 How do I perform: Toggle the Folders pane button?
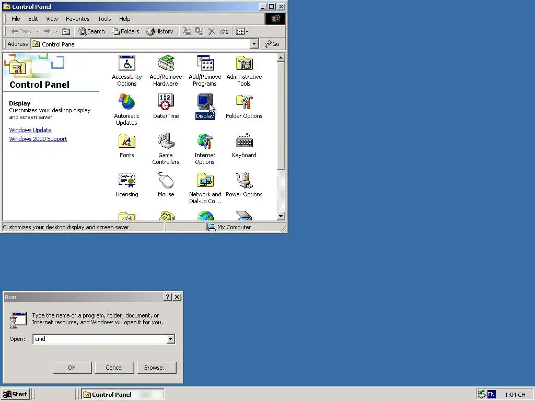pos(125,31)
